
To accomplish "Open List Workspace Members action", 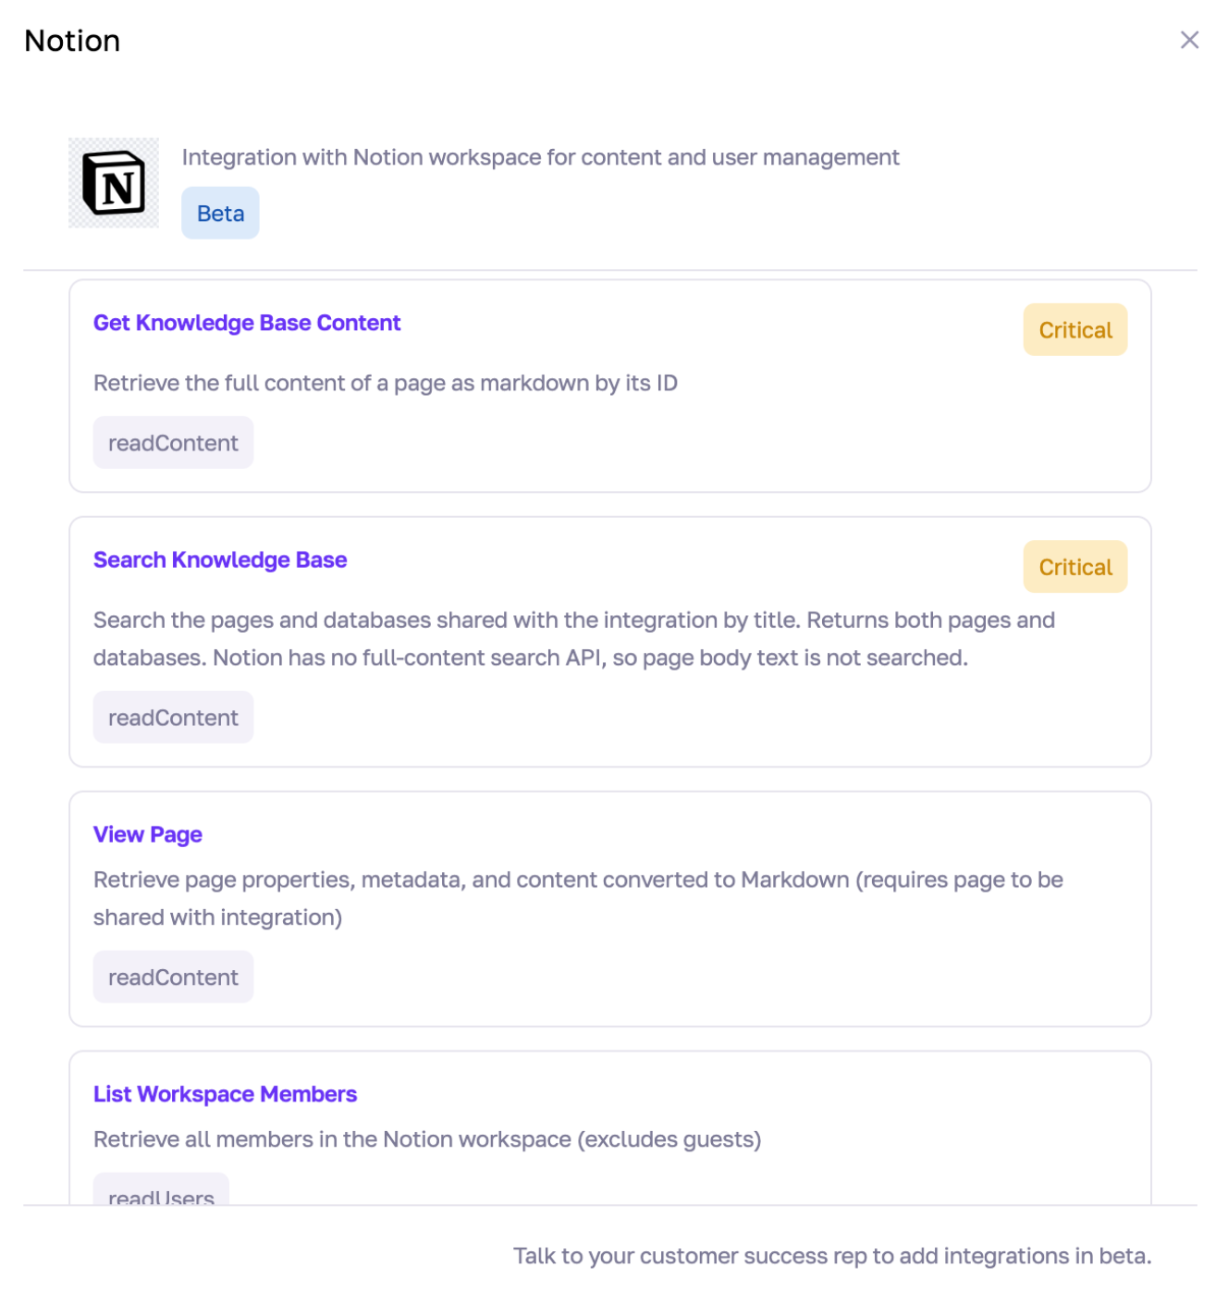I will coord(225,1094).
